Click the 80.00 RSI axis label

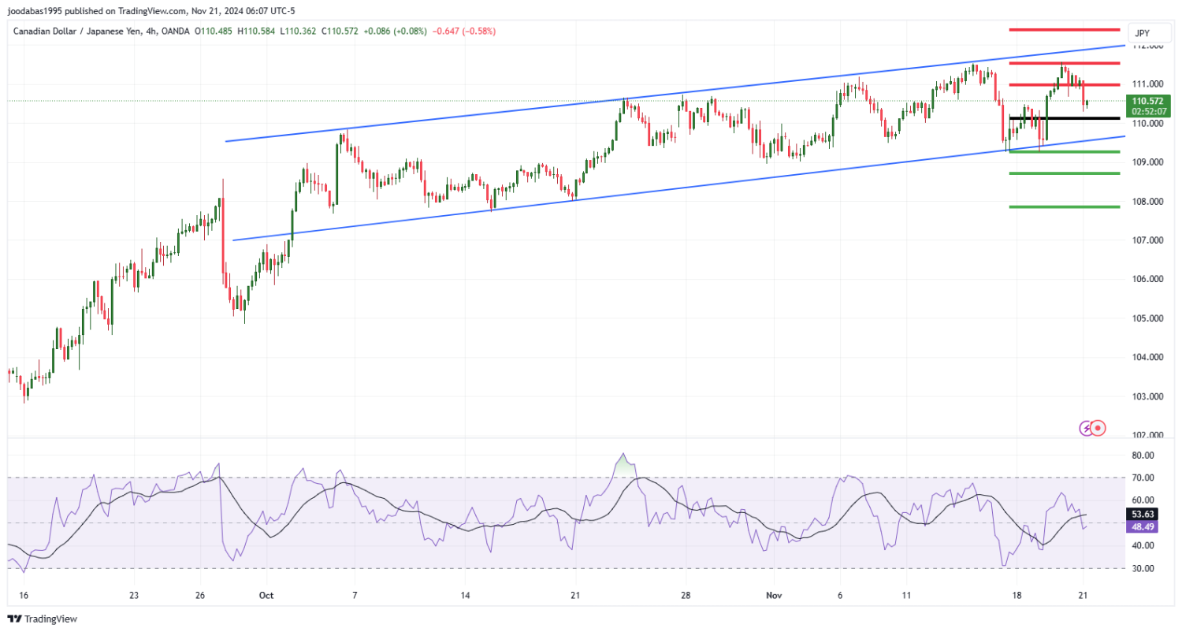click(1143, 455)
